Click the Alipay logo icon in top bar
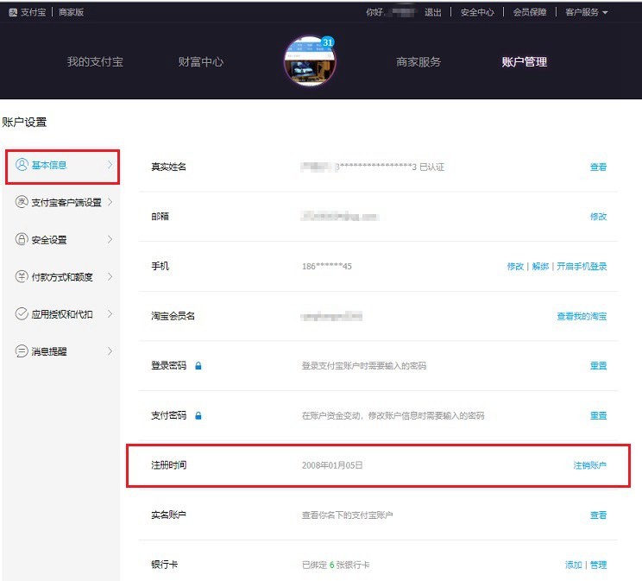This screenshot has width=642, height=581. [13, 12]
